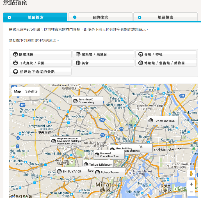Click the museum icon beside 博物館
201x198 pixels.
(141, 63)
